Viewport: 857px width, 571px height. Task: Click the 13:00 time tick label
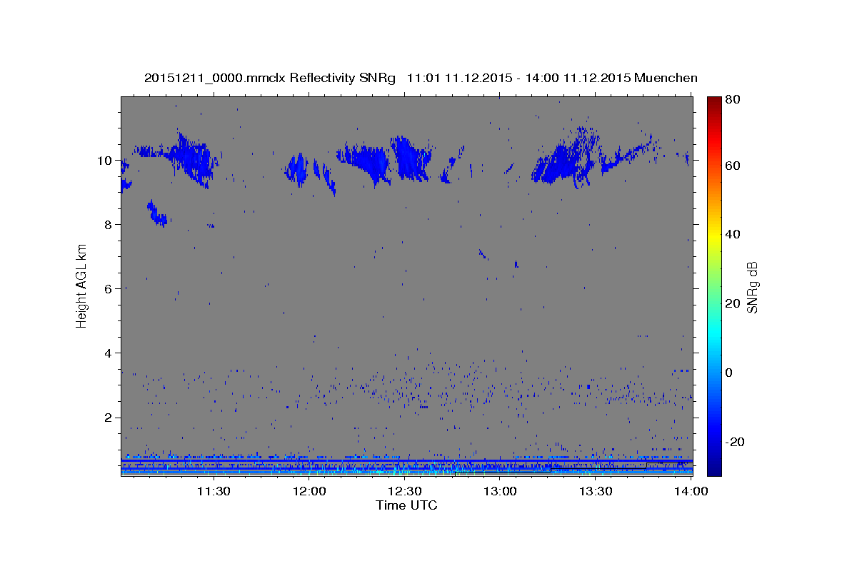(x=500, y=491)
